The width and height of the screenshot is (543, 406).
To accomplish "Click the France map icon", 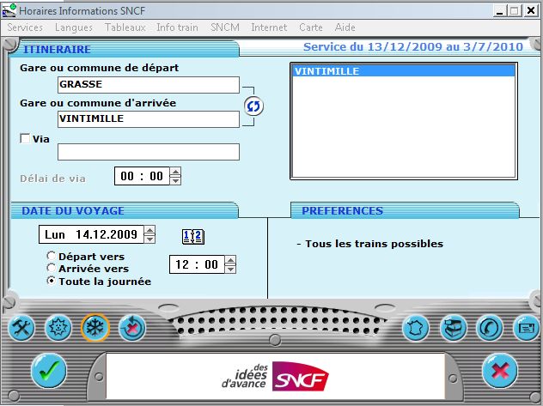I will (417, 328).
